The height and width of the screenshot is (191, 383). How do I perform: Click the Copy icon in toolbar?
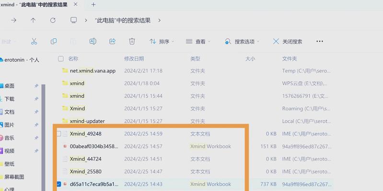[54, 42]
